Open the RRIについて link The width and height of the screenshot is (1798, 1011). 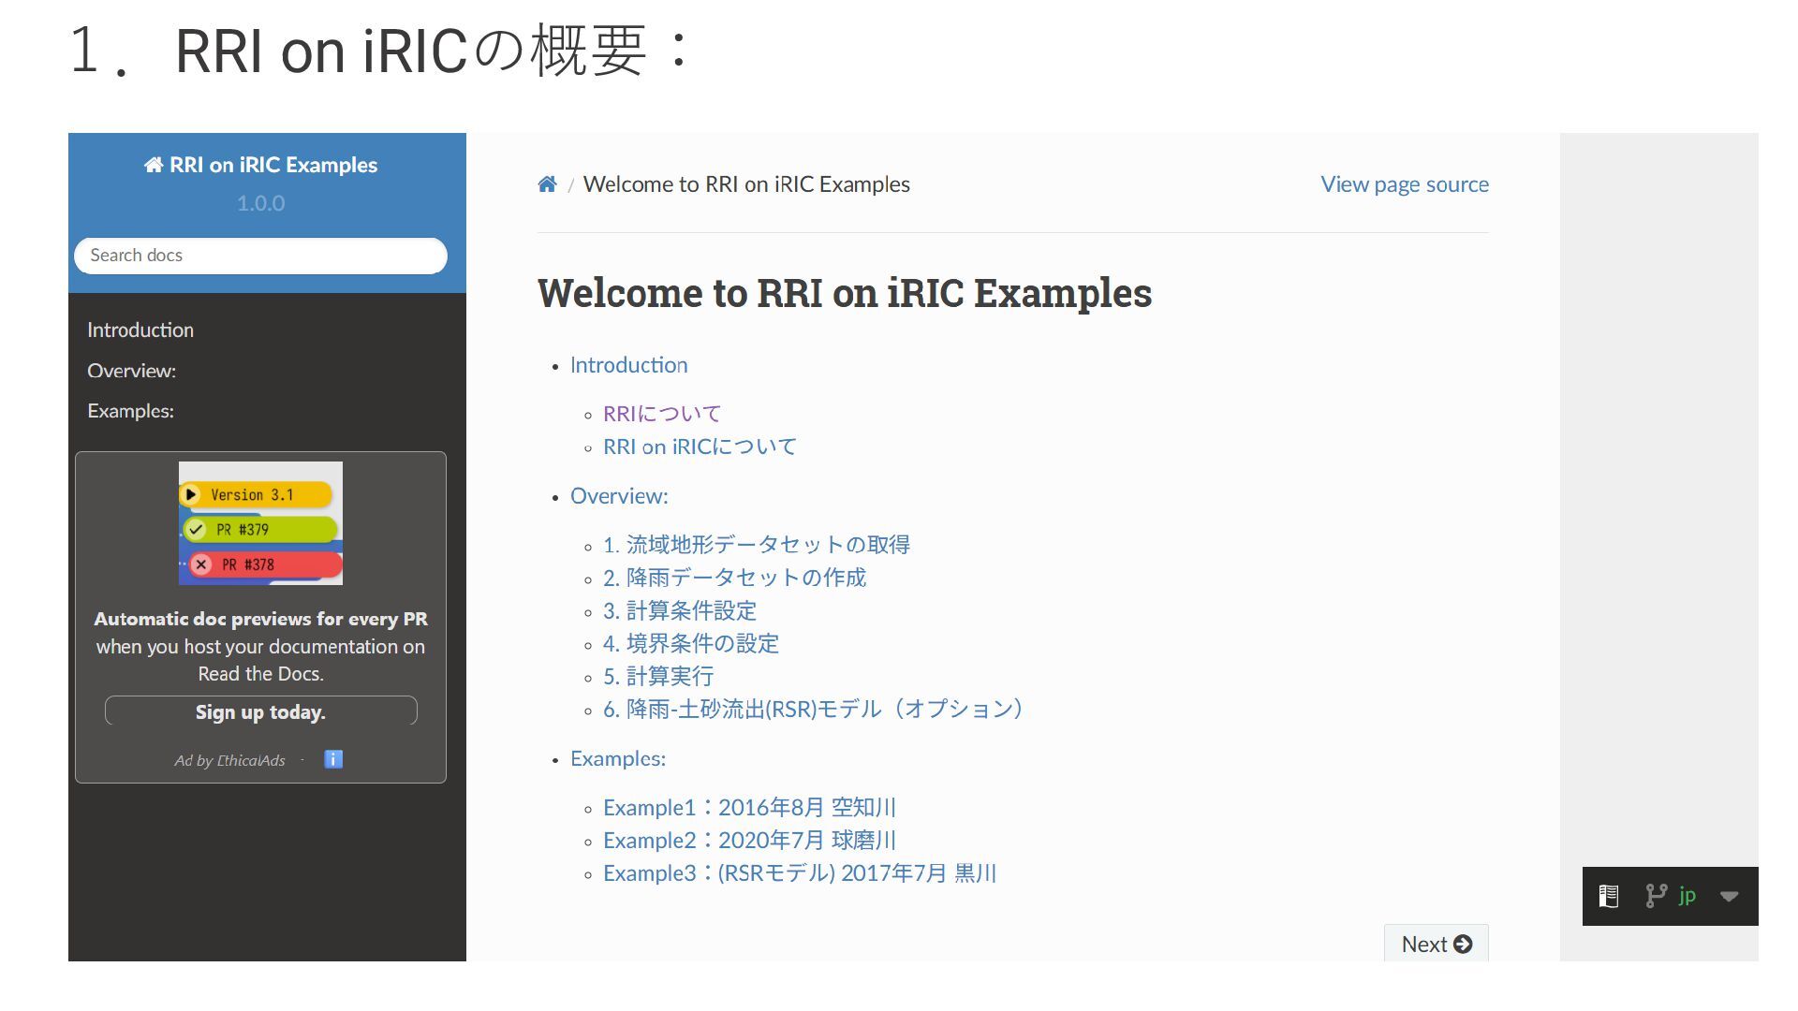point(661,414)
